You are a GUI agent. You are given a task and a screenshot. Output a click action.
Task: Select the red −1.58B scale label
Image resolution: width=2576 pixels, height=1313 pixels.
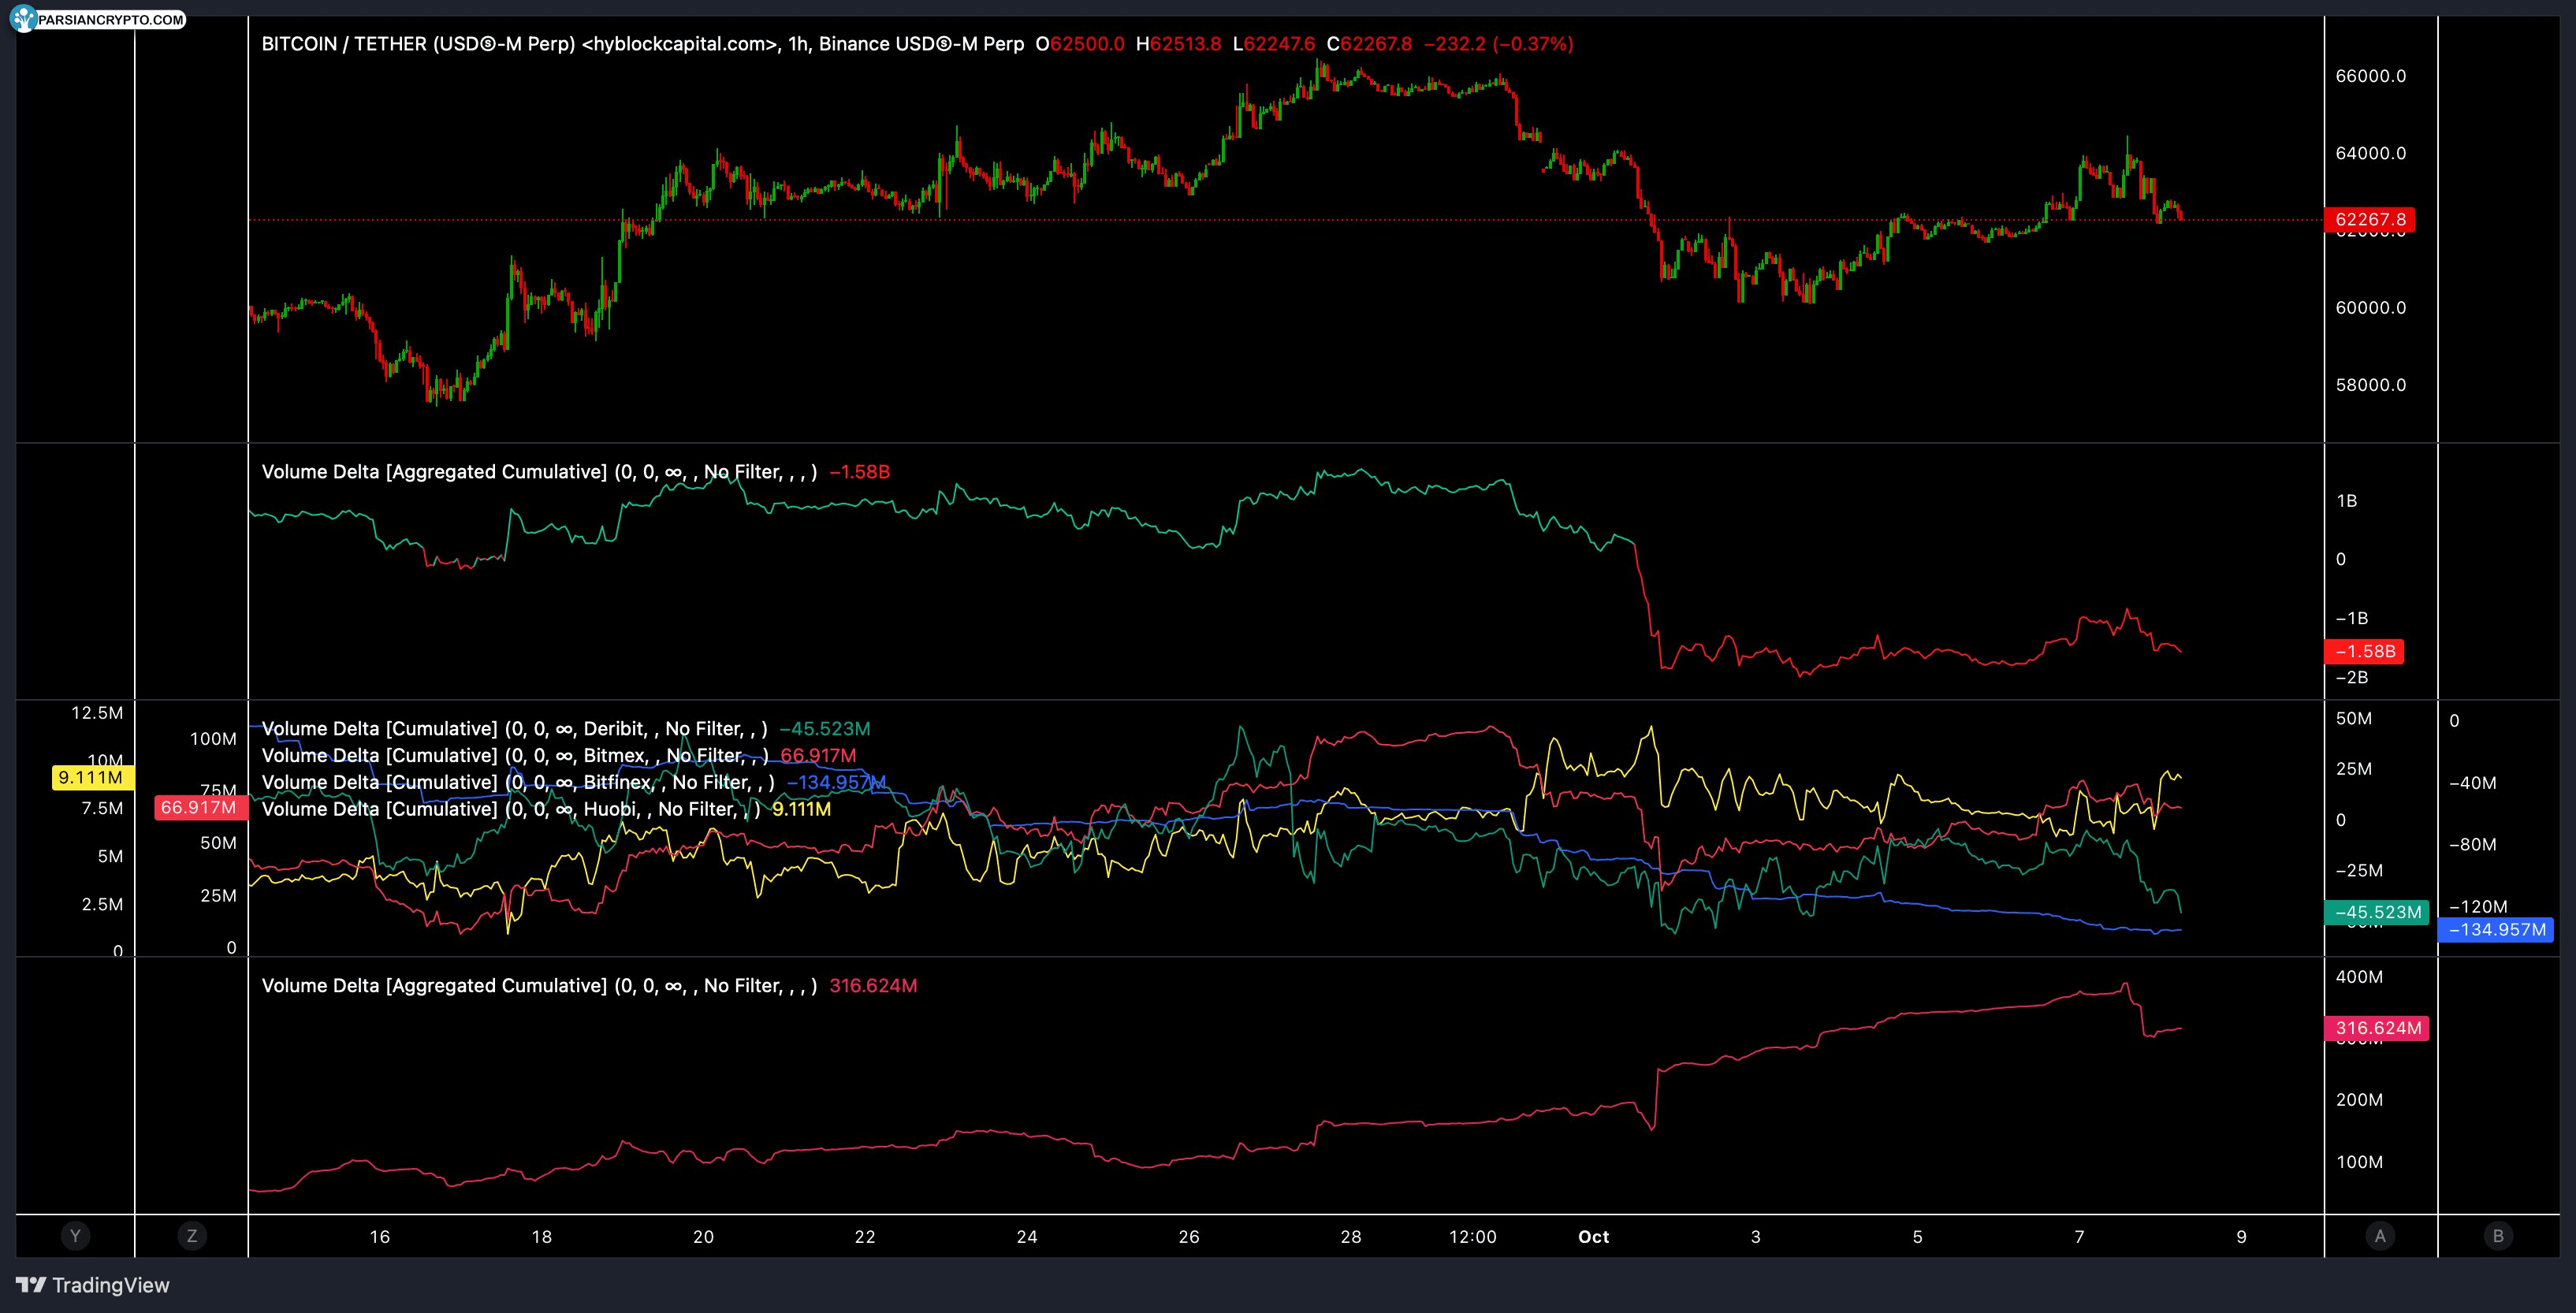[2364, 652]
